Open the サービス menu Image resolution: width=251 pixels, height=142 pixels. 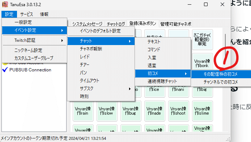26,14
